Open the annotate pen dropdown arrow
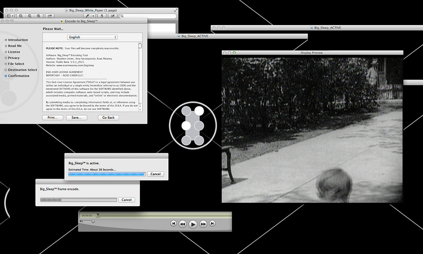423x254 pixels. (x=93, y=16)
